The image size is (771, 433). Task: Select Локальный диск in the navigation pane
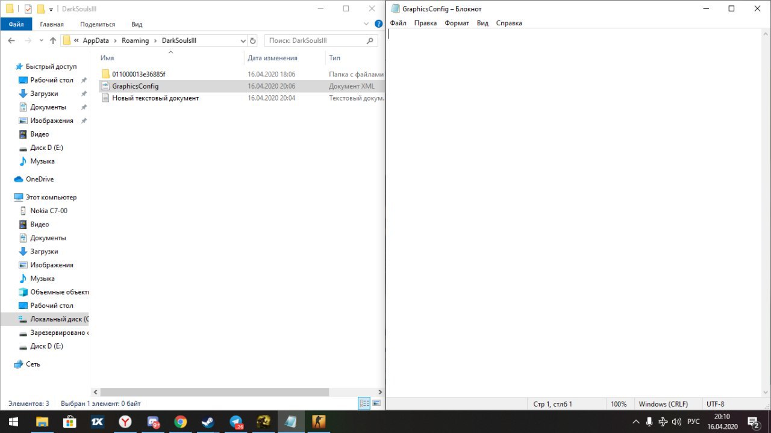[x=59, y=319]
